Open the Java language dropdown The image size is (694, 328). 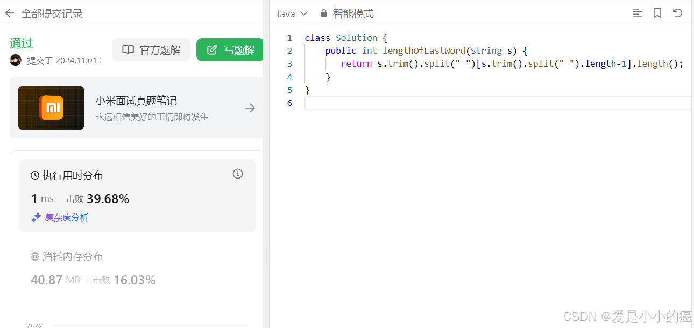[292, 13]
